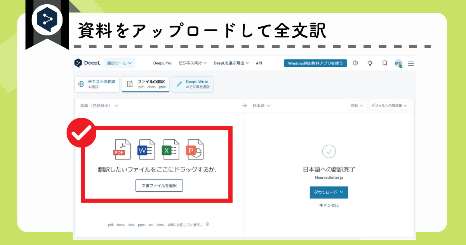The width and height of the screenshot is (466, 245).
Task: Open the デフォルトの用語集 glossary dropdown
Action: (390, 106)
